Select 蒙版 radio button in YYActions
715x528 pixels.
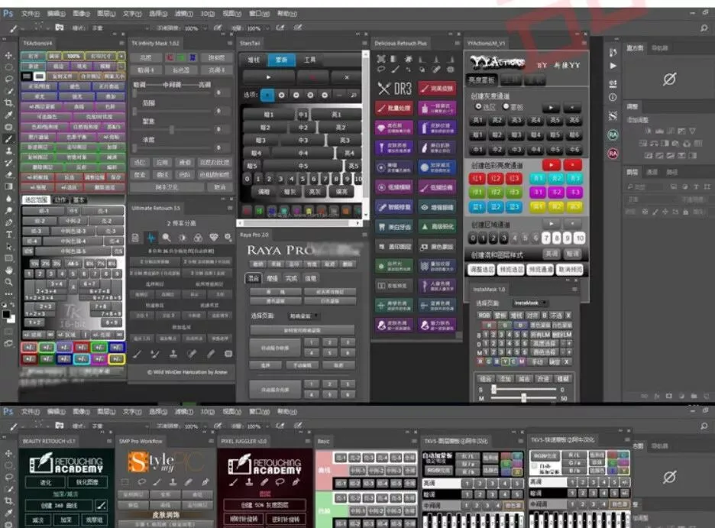pyautogui.click(x=505, y=106)
